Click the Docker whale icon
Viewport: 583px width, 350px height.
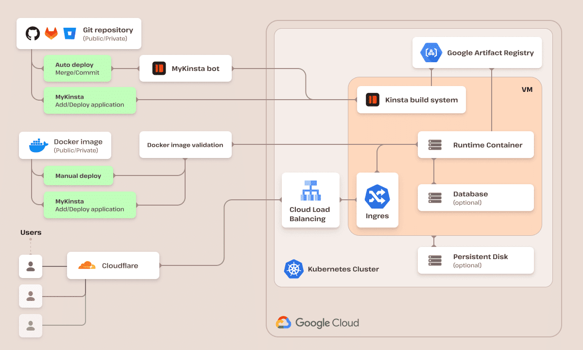pyautogui.click(x=36, y=145)
